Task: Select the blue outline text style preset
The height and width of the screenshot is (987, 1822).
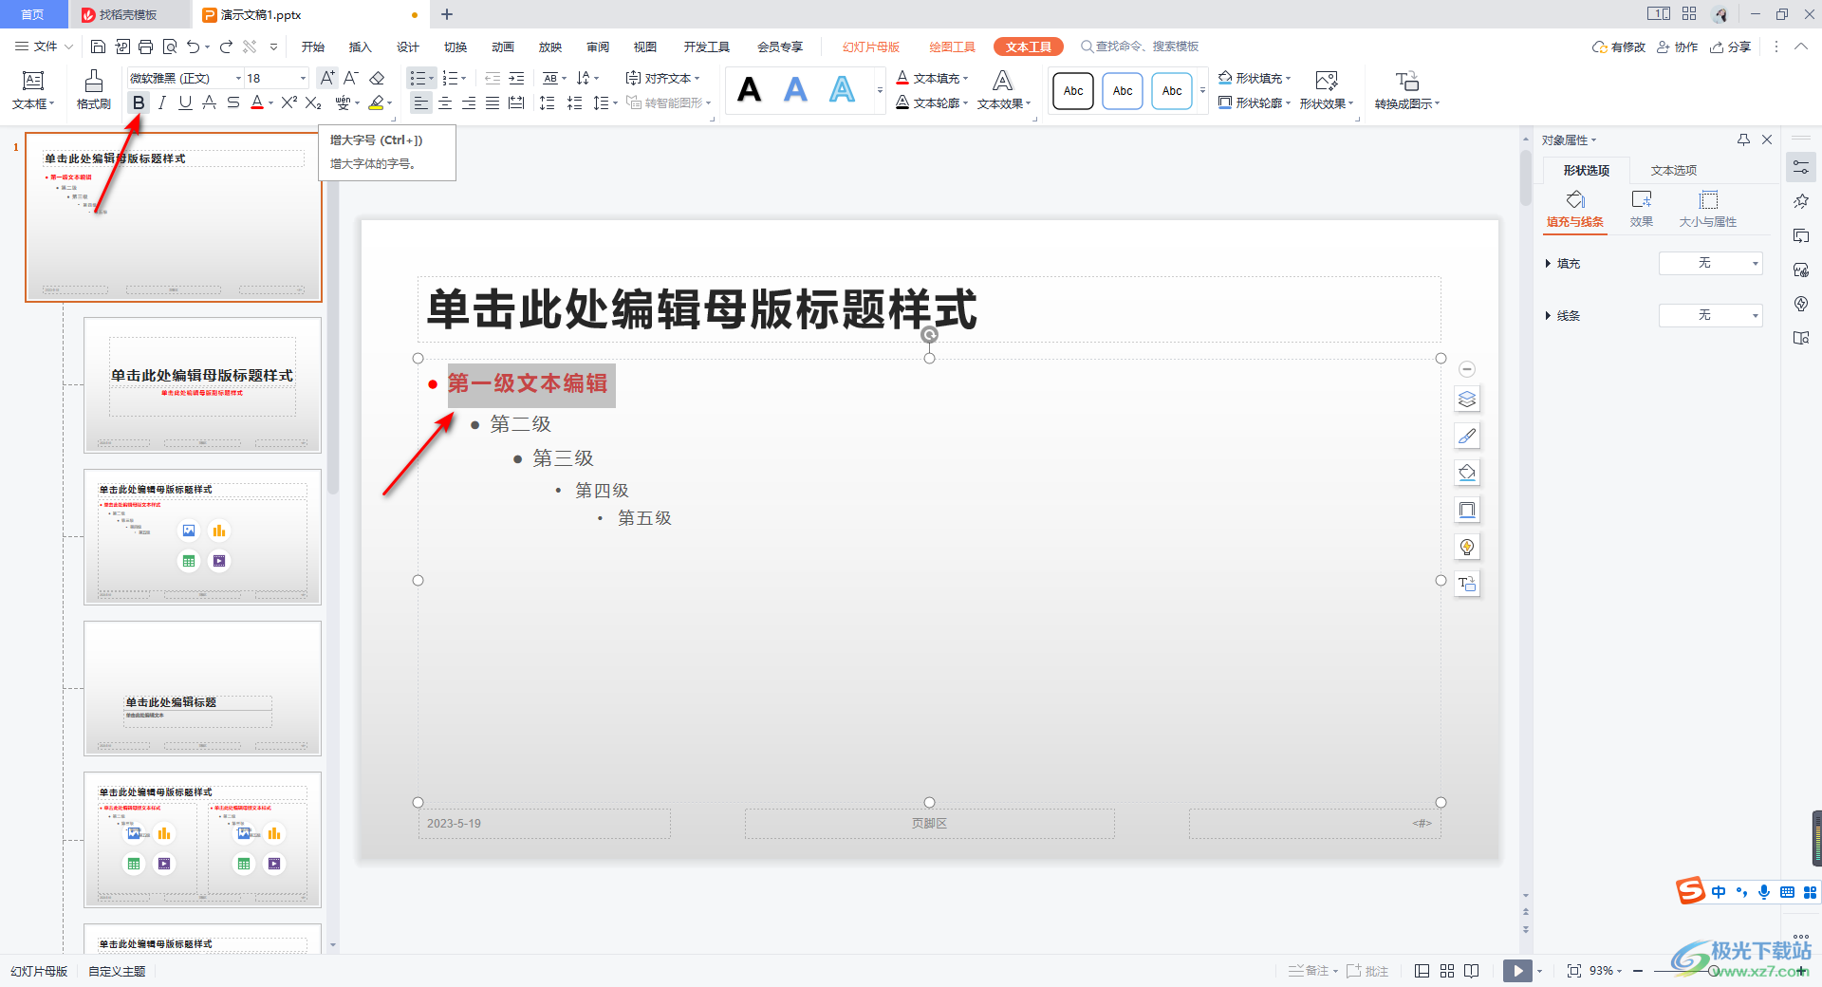Action: point(843,90)
